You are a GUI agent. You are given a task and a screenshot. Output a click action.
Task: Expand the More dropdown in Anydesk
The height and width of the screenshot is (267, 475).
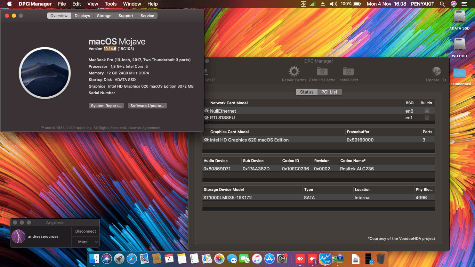tap(85, 241)
